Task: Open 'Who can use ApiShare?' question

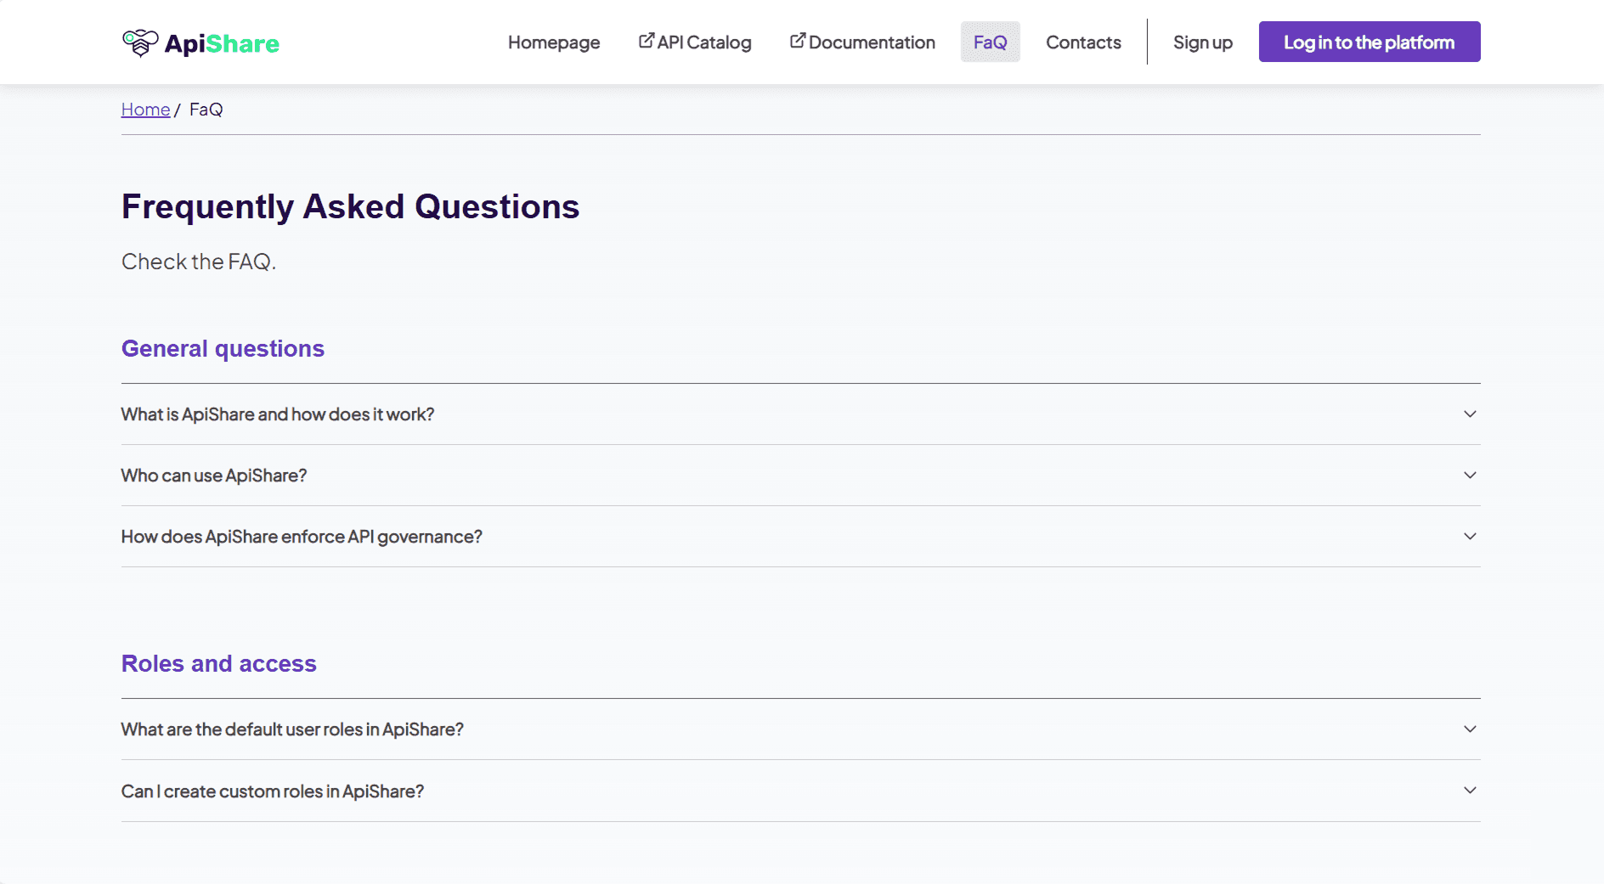Action: [x=800, y=476]
